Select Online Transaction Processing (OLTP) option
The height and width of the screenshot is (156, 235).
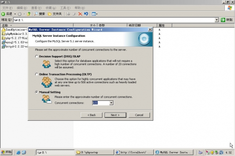point(36,74)
